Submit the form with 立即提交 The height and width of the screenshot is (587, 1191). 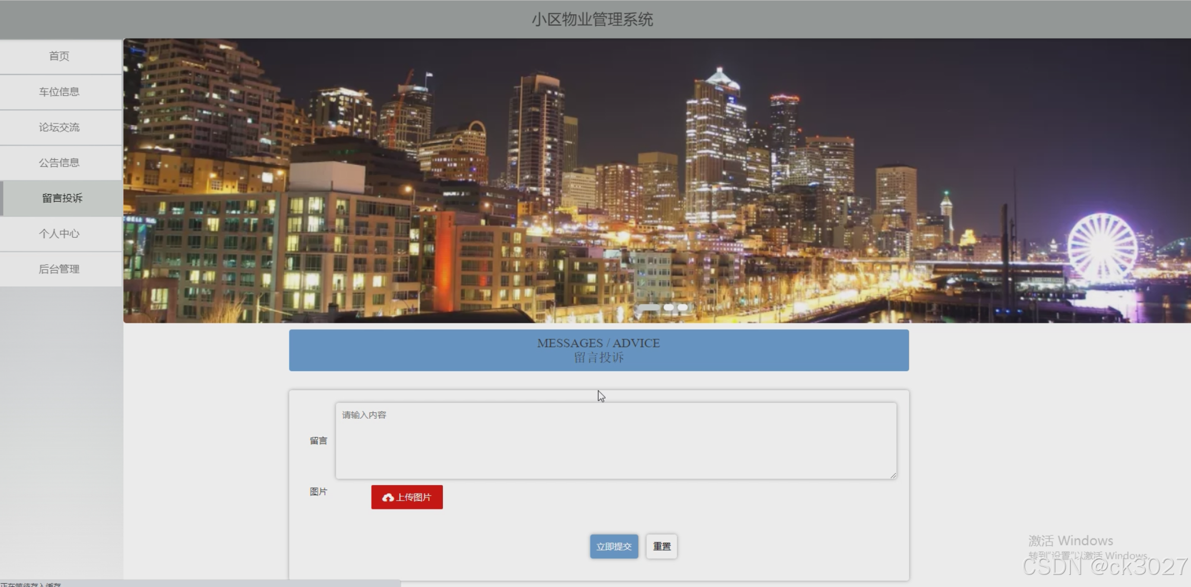[614, 546]
